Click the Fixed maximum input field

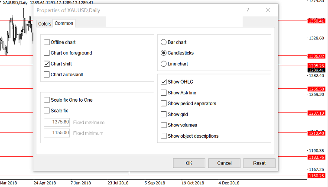coord(57,122)
